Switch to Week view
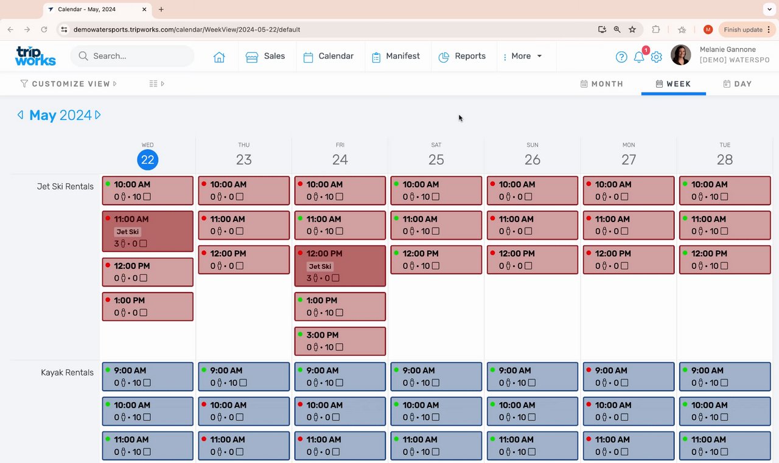The width and height of the screenshot is (779, 463). click(673, 84)
